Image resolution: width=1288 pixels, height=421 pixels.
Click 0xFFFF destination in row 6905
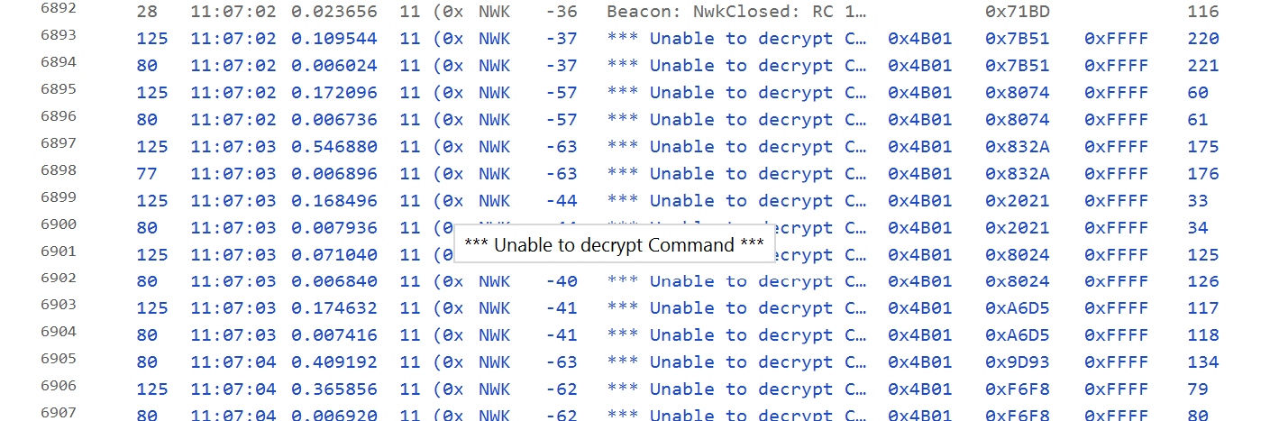(1116, 362)
